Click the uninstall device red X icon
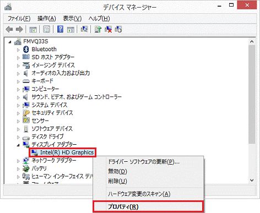The height and width of the screenshot is (213, 260). click(108, 29)
